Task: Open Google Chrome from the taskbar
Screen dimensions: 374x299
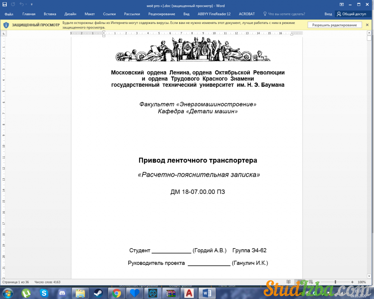Action: click(116, 293)
